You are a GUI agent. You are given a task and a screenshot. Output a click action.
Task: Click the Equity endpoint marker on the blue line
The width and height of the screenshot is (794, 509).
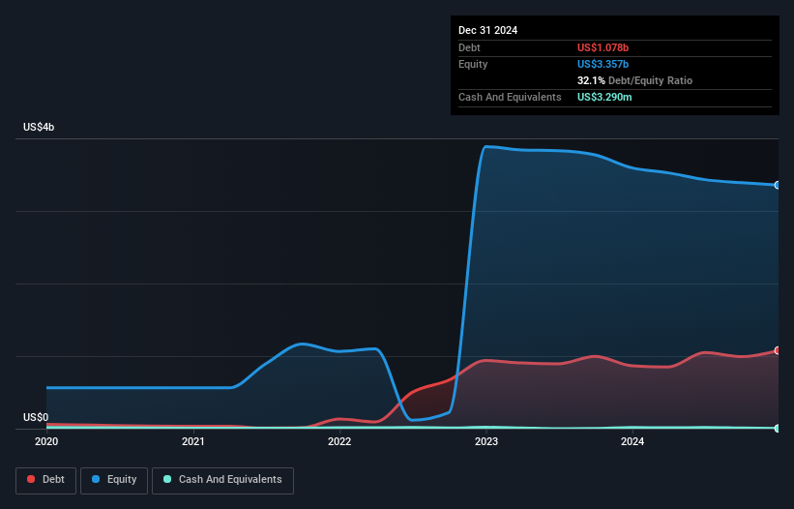pos(778,186)
